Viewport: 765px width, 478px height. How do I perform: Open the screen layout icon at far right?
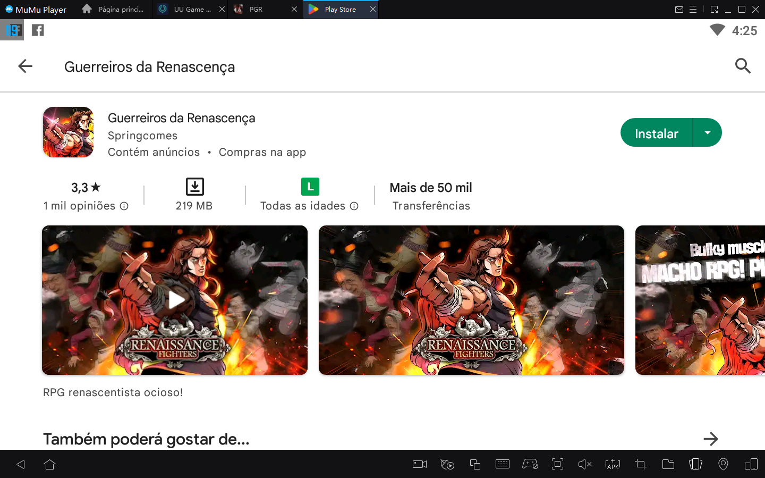click(751, 464)
